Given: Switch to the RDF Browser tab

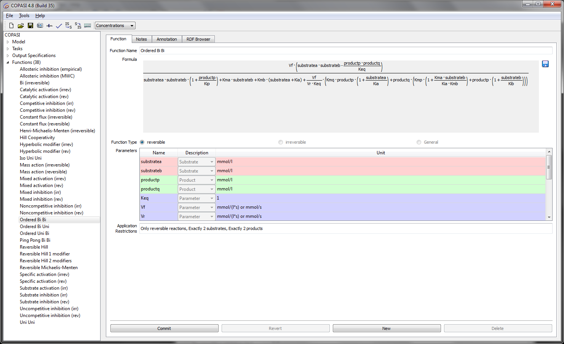Looking at the screenshot, I should [198, 39].
